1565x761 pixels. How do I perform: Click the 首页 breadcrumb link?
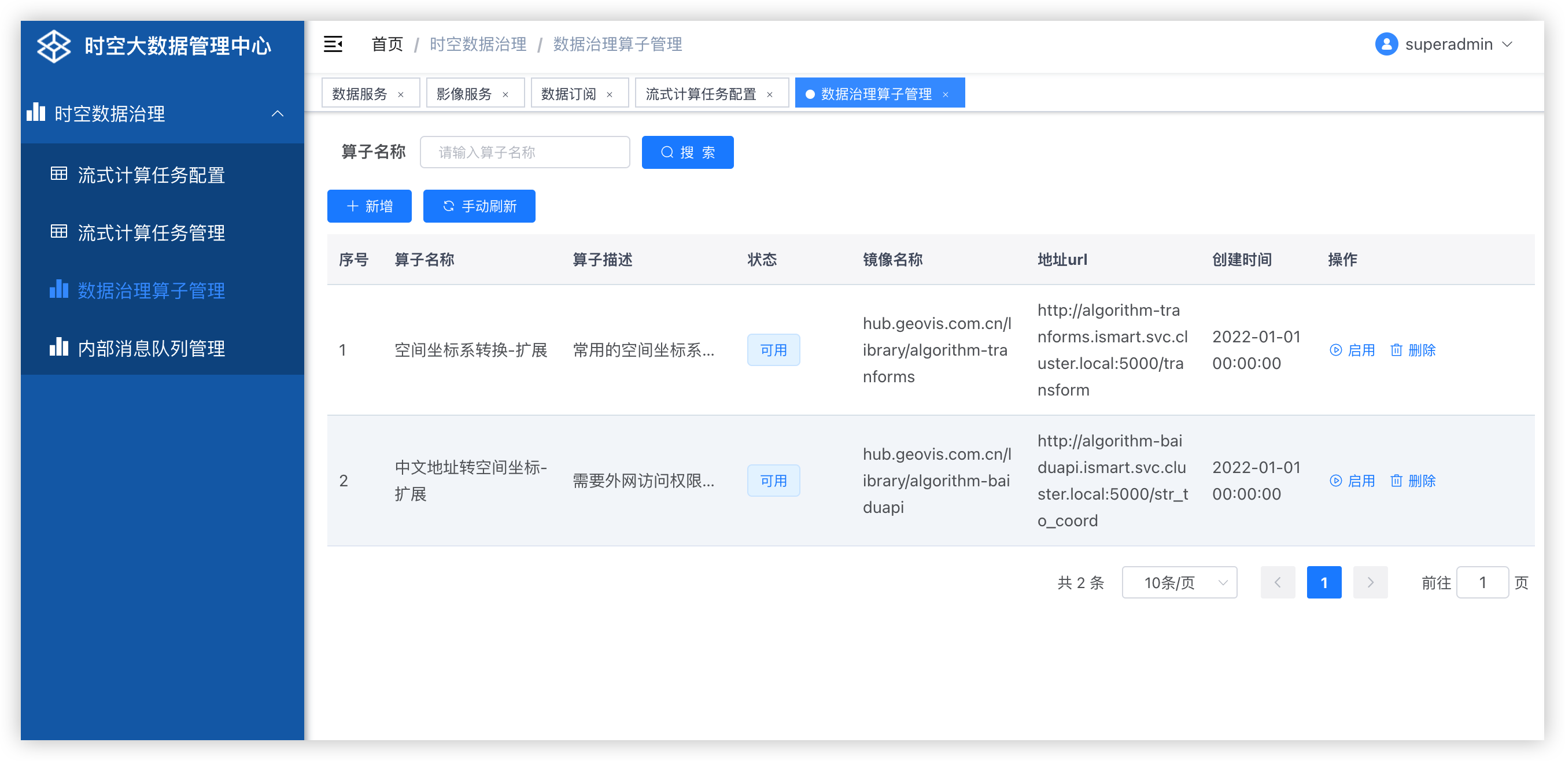tap(387, 45)
